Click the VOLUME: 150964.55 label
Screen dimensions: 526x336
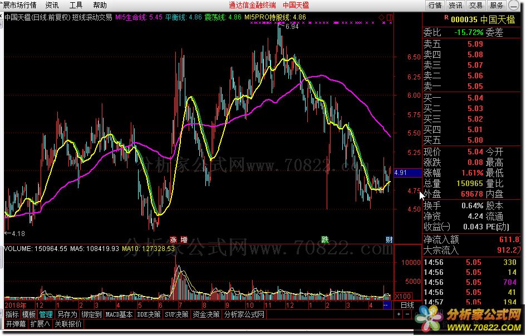tap(36, 249)
